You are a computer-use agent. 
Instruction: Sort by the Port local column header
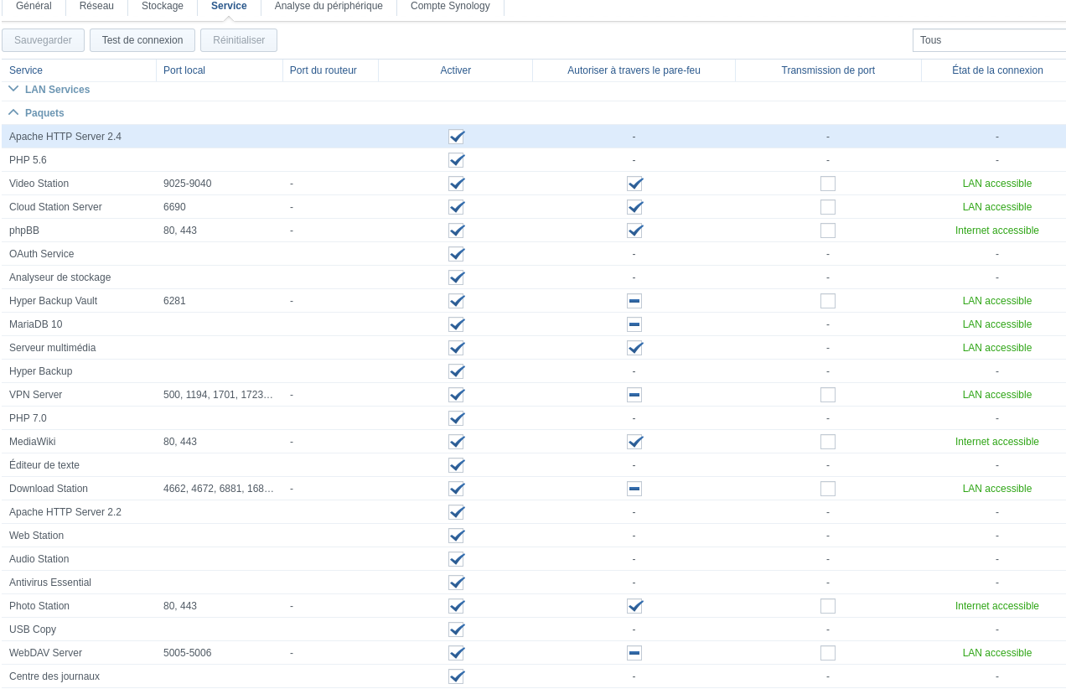220,70
